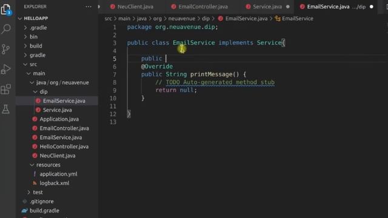388x218 pixels.
Task: Expand the gradle folder
Action: (x=25, y=55)
